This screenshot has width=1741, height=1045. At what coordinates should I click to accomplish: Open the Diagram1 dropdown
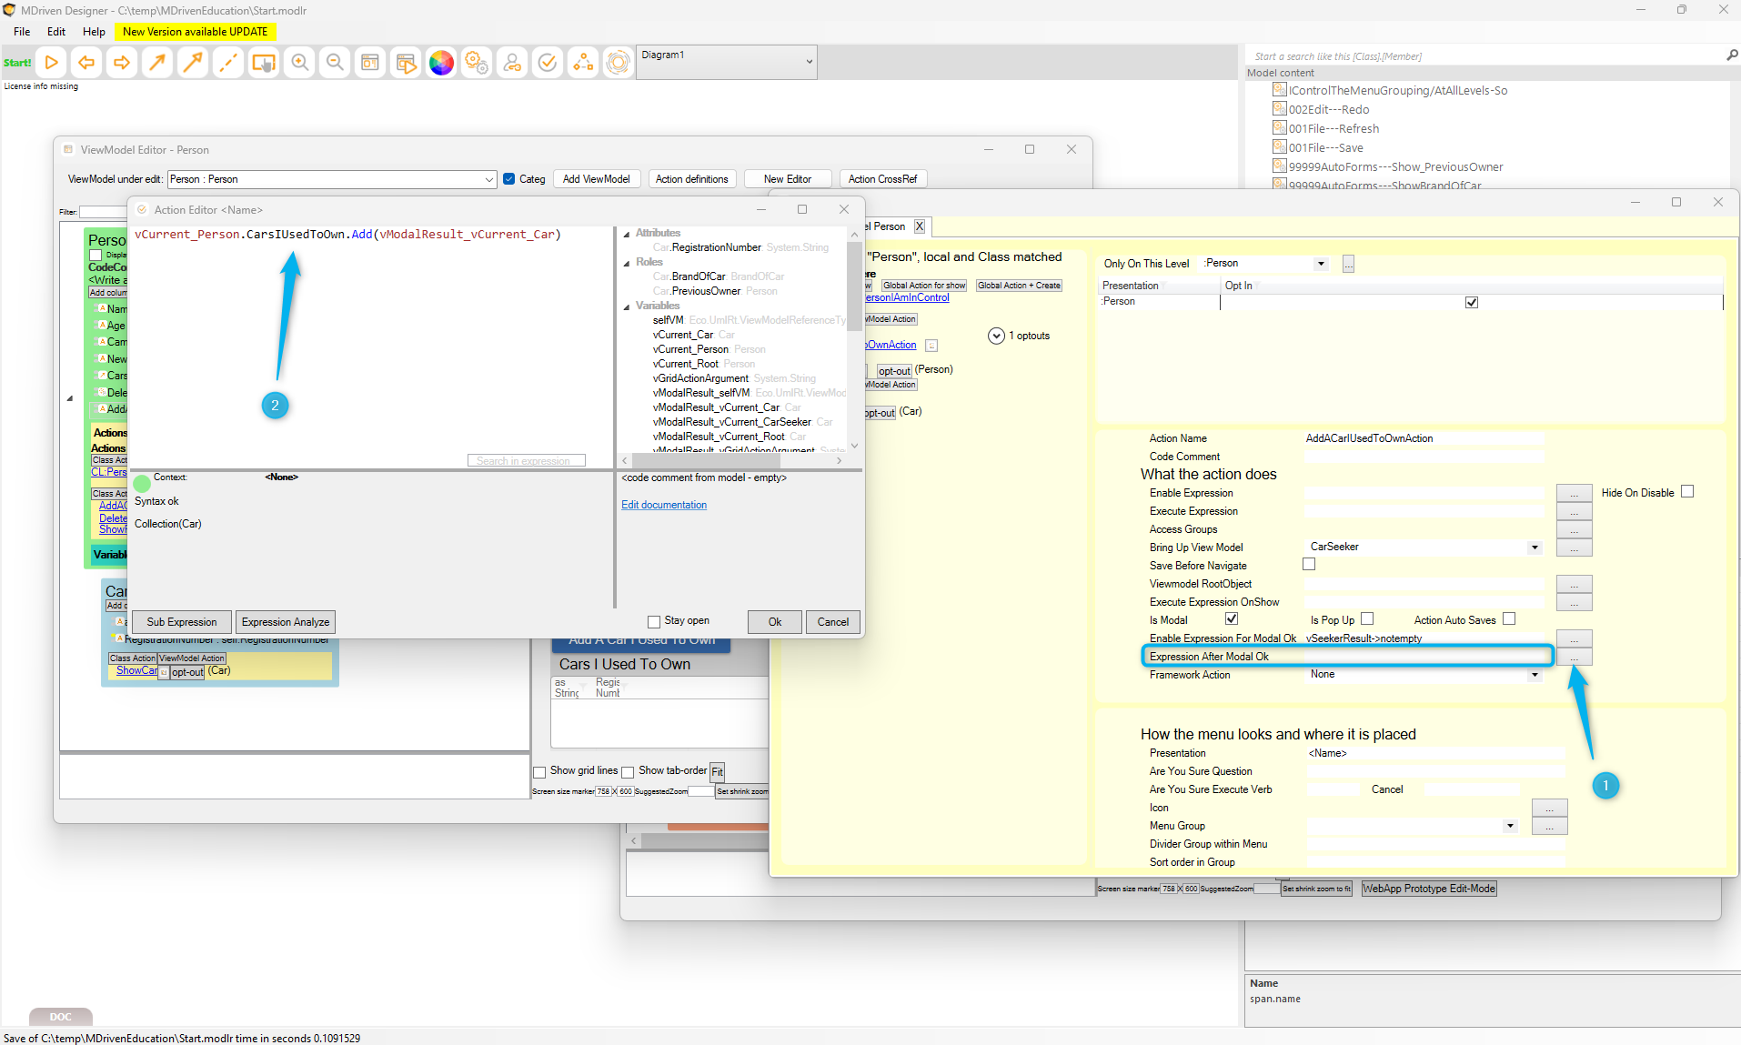coord(809,62)
